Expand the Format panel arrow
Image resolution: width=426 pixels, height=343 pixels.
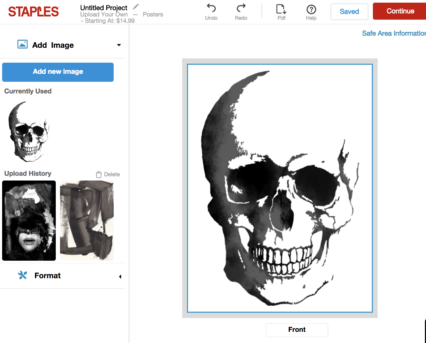tap(120, 276)
